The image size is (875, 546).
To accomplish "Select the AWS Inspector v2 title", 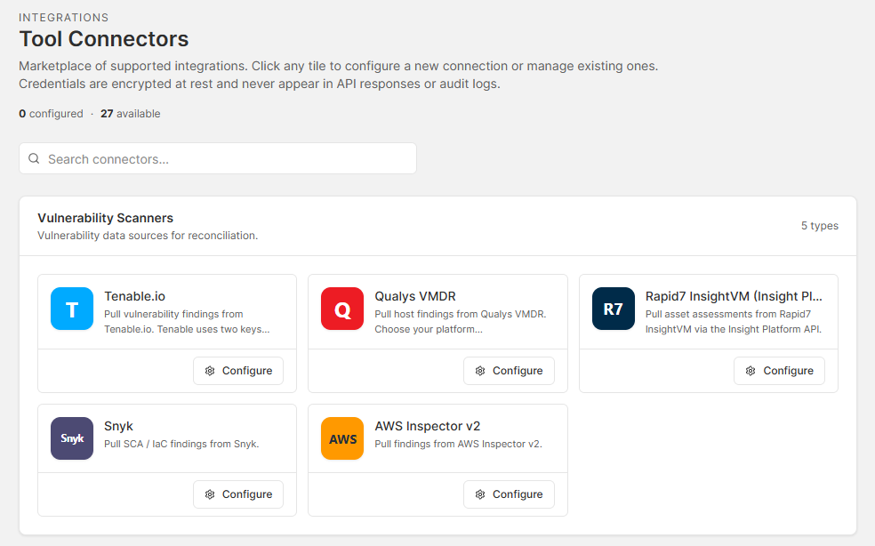I will pos(428,426).
